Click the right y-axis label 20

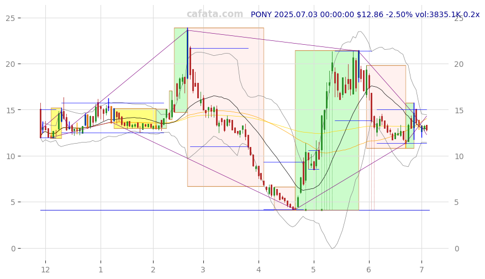coord(458,64)
